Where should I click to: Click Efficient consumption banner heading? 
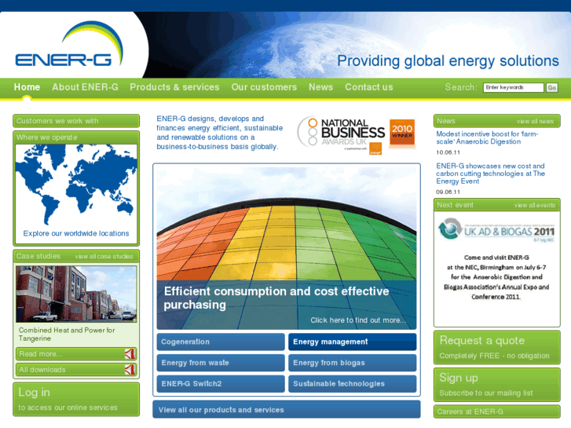pyautogui.click(x=276, y=298)
